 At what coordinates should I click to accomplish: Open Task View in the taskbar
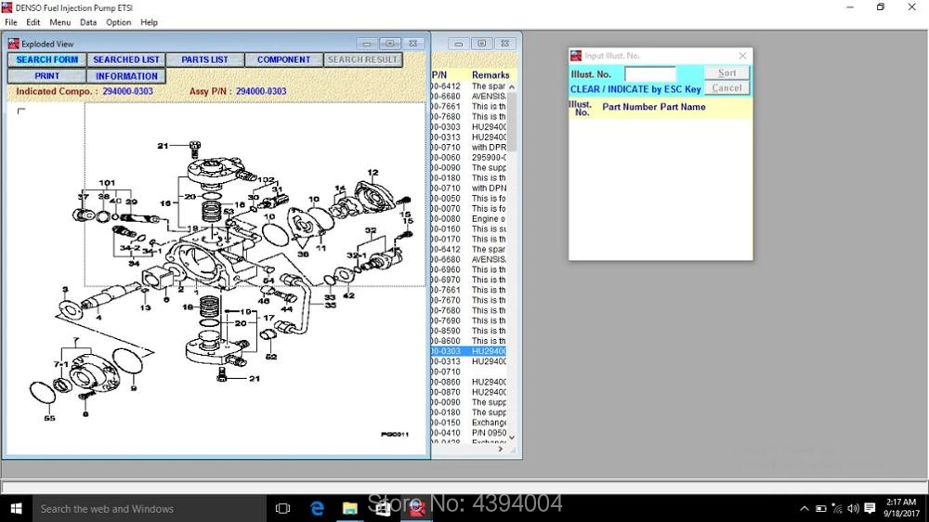pos(283,508)
